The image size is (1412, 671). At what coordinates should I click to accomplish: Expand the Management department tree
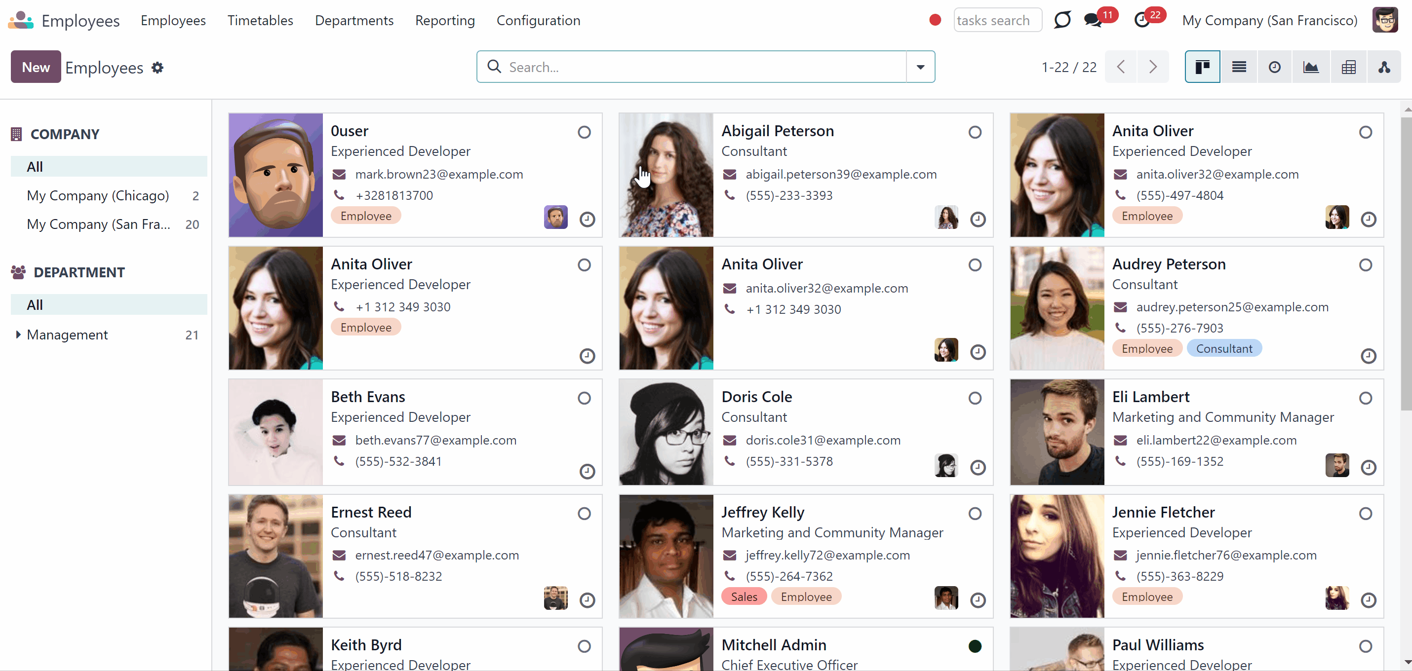pos(18,335)
